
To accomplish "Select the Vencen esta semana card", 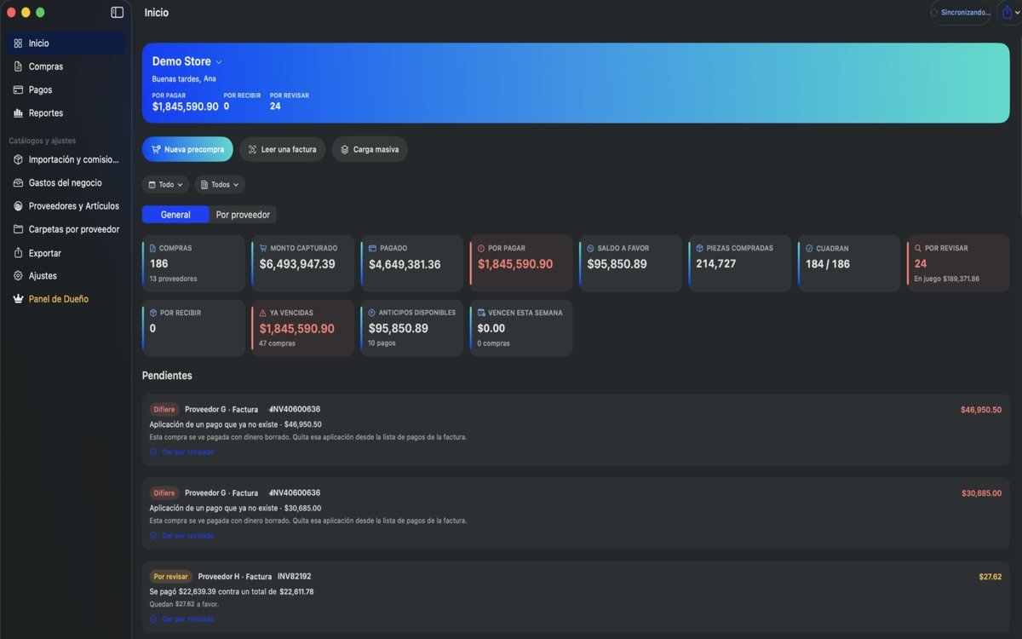I will tap(521, 328).
